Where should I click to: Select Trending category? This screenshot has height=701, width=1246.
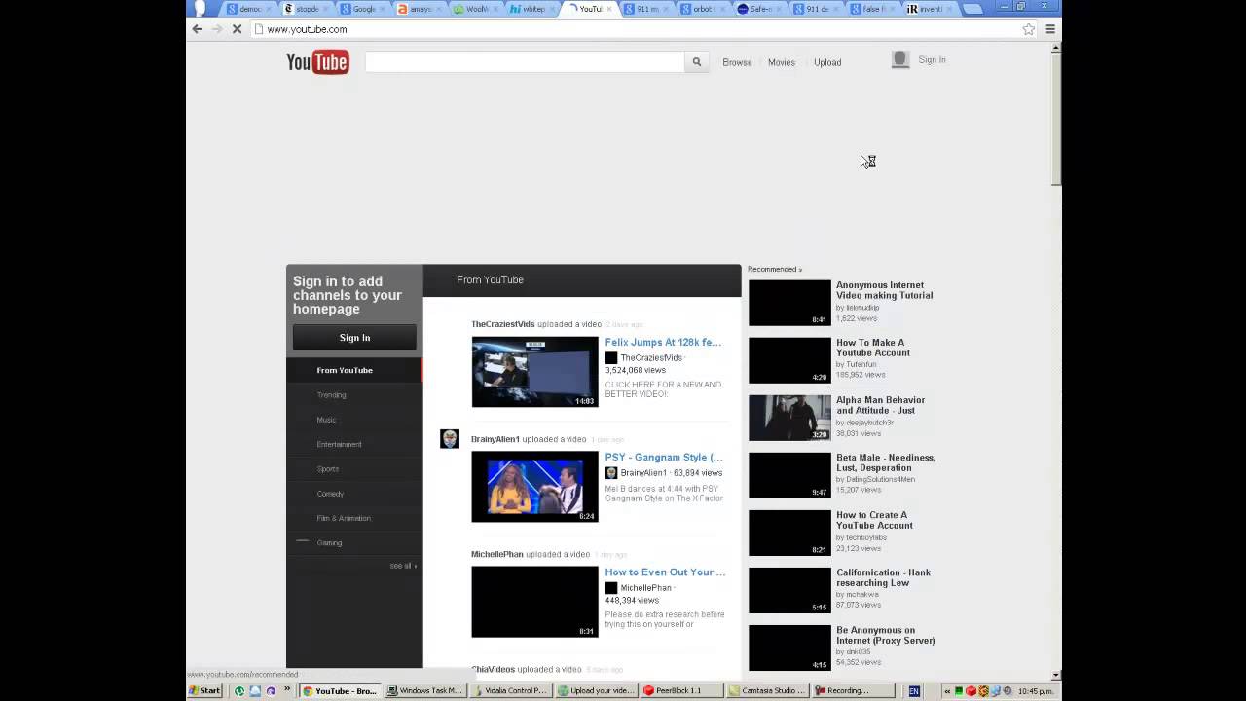coord(354,395)
